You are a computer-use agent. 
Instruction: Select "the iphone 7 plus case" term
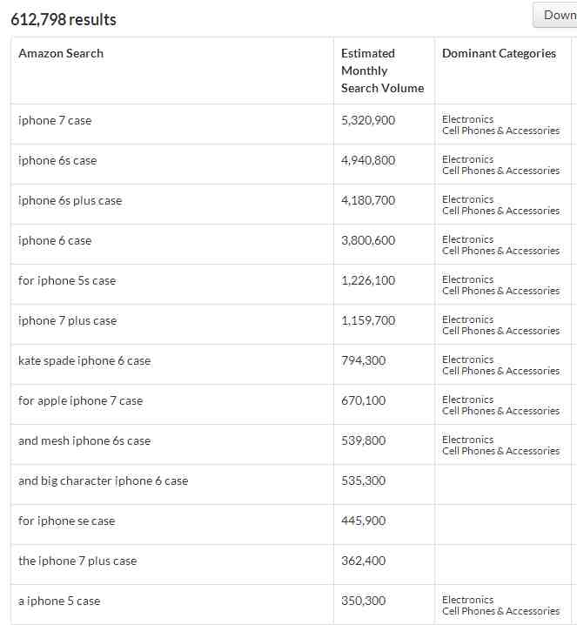pos(77,561)
